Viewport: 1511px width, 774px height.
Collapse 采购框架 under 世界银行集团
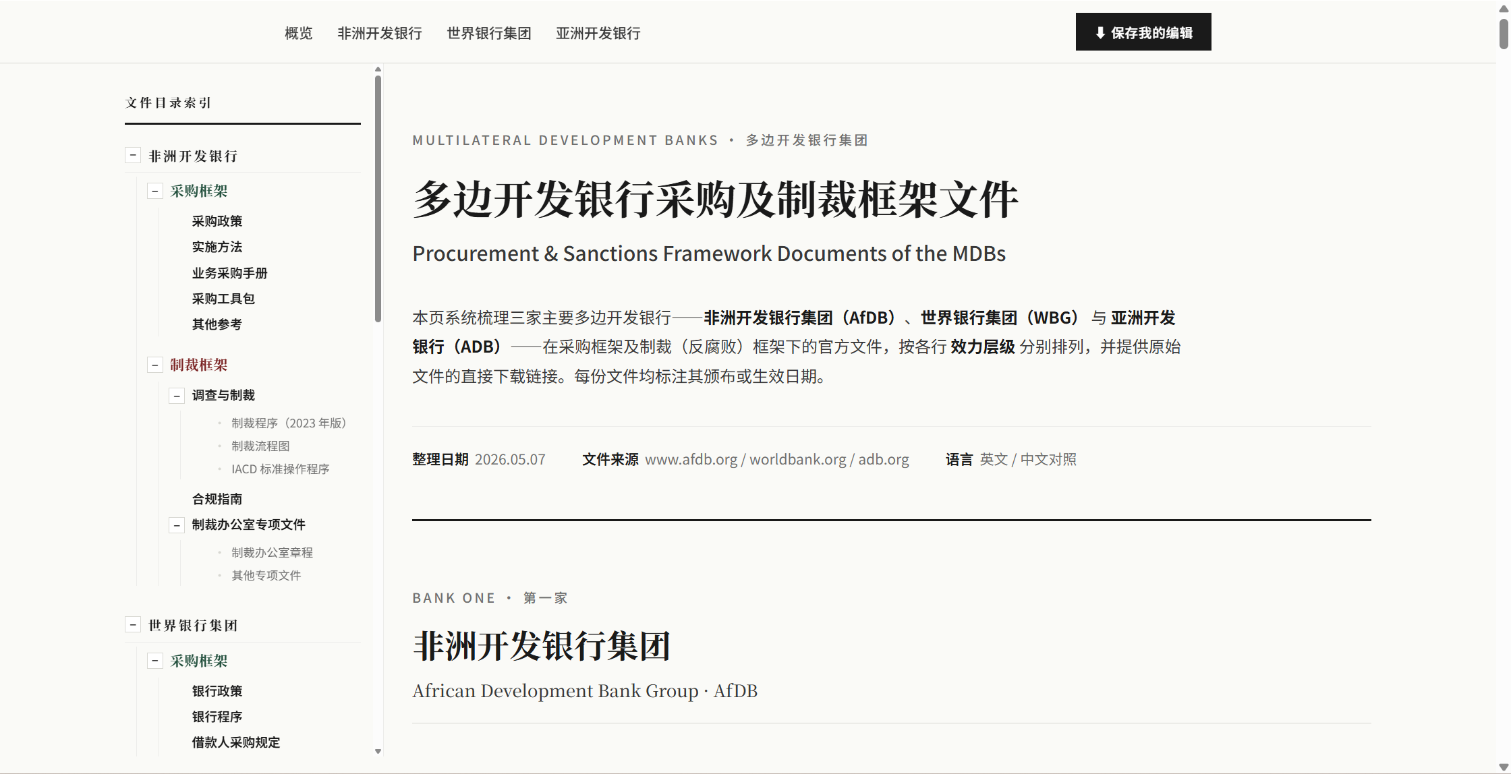pos(155,661)
